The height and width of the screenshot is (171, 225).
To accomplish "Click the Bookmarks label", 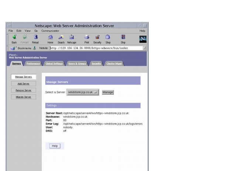I will click(25, 48).
